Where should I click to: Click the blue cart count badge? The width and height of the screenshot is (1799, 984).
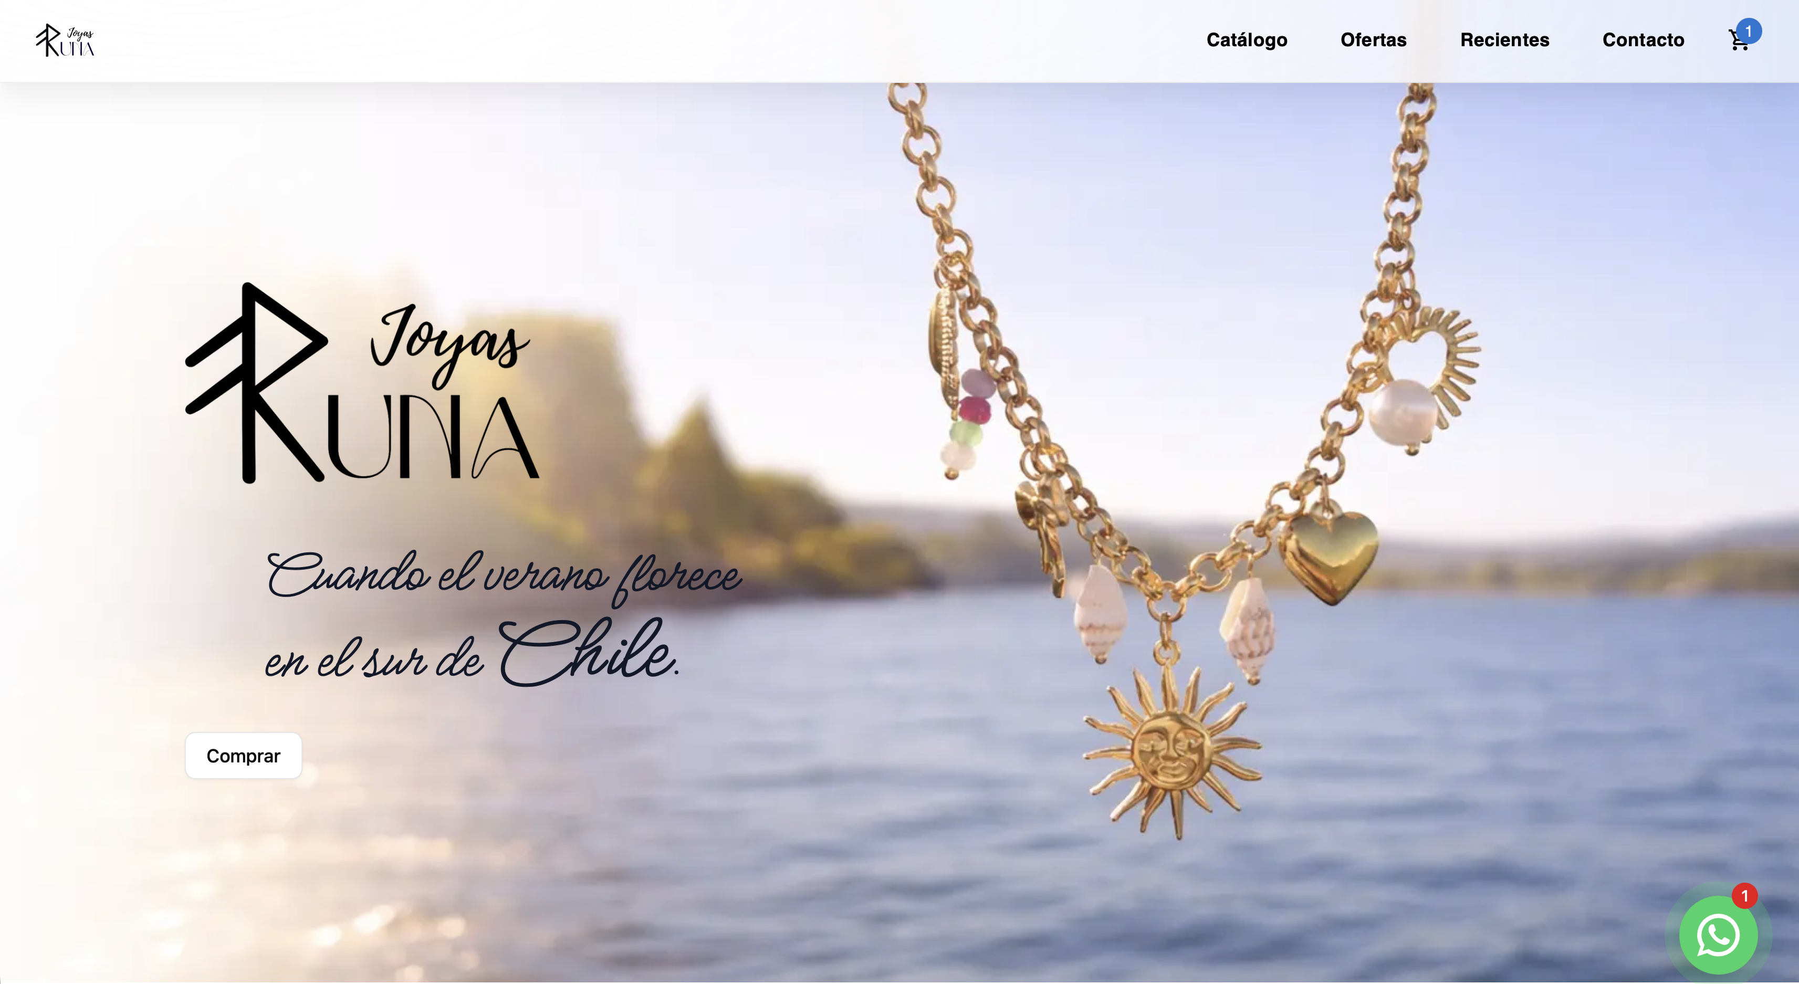[1748, 31]
